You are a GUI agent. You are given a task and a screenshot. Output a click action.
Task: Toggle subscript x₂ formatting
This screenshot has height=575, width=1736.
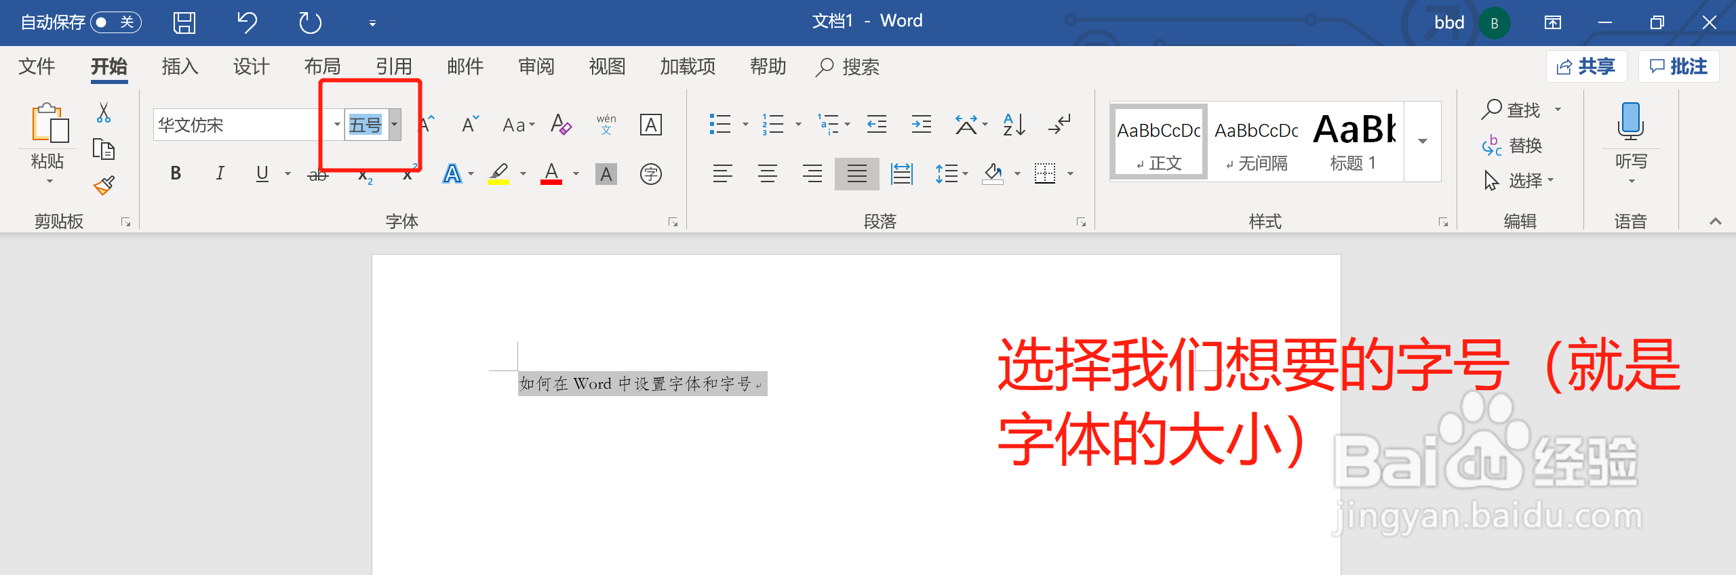tap(365, 176)
